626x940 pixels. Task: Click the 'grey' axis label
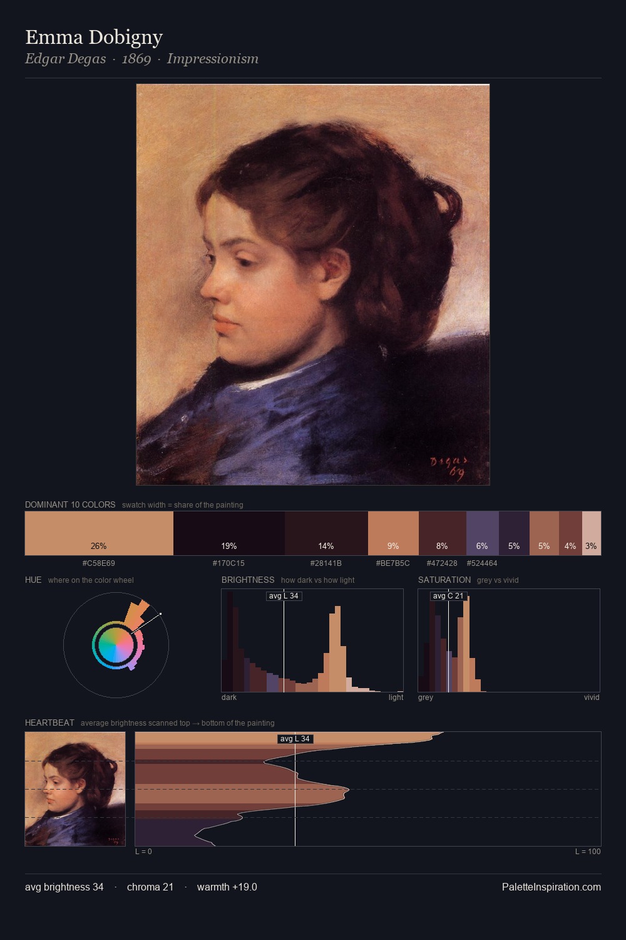(426, 697)
